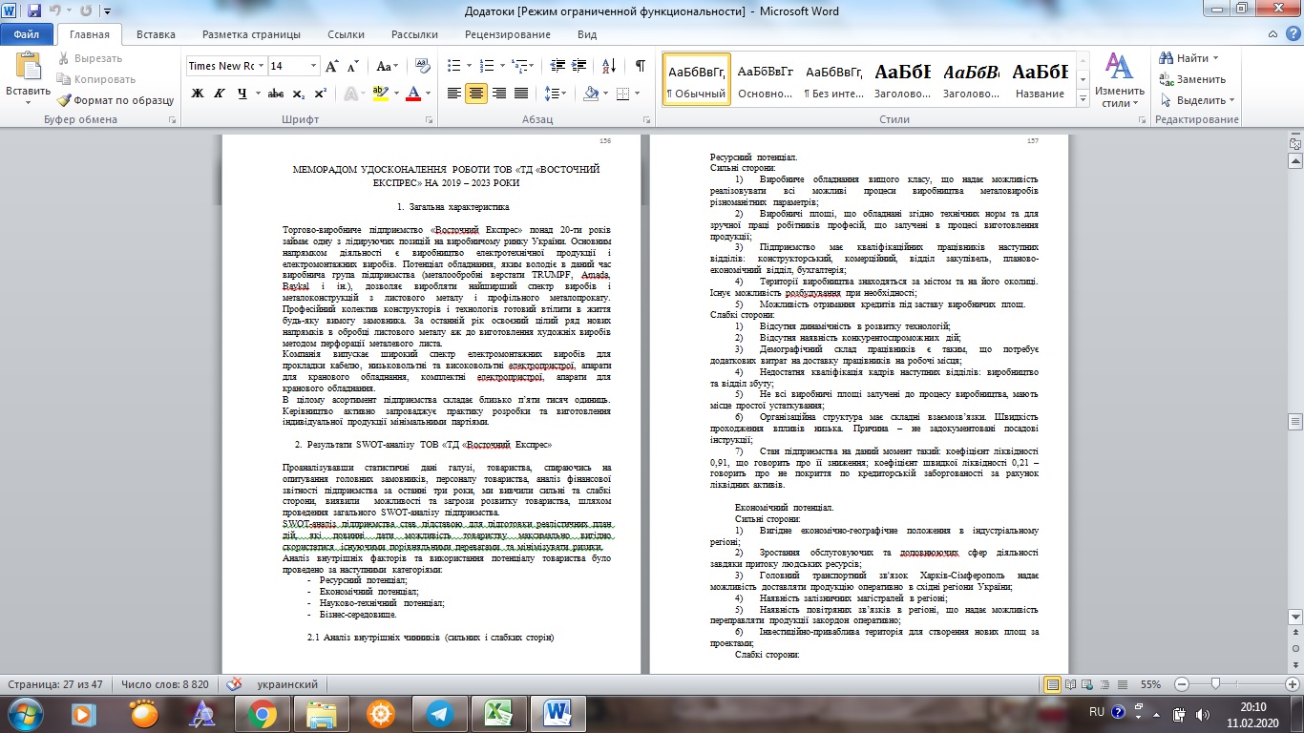This screenshot has height=733, width=1304.
Task: Click the Save icon in Quick Access toolbar
Action: pos(34,10)
